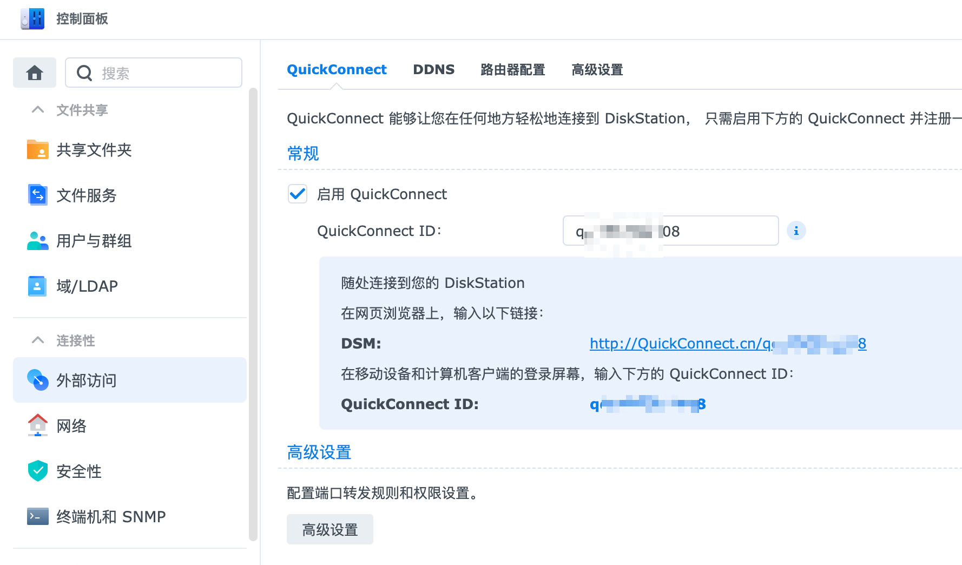Click the Control Panel app icon
Screen dimensions: 962x565
point(32,19)
